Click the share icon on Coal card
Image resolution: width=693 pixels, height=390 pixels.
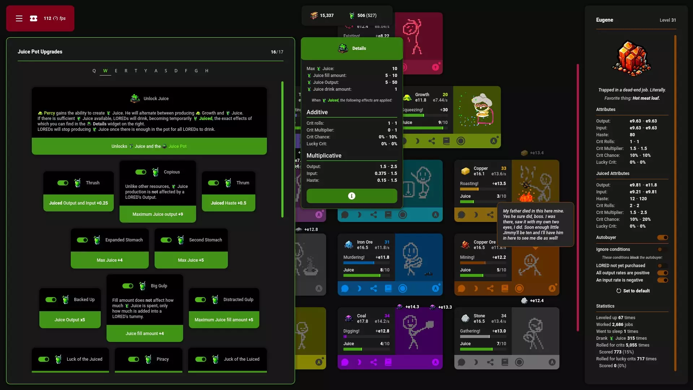tap(373, 362)
